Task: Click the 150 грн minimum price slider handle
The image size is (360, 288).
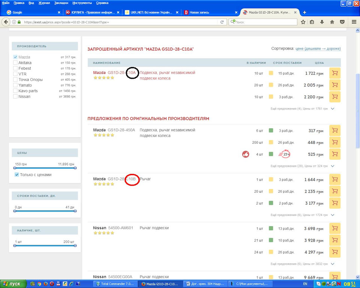Action: (15, 168)
